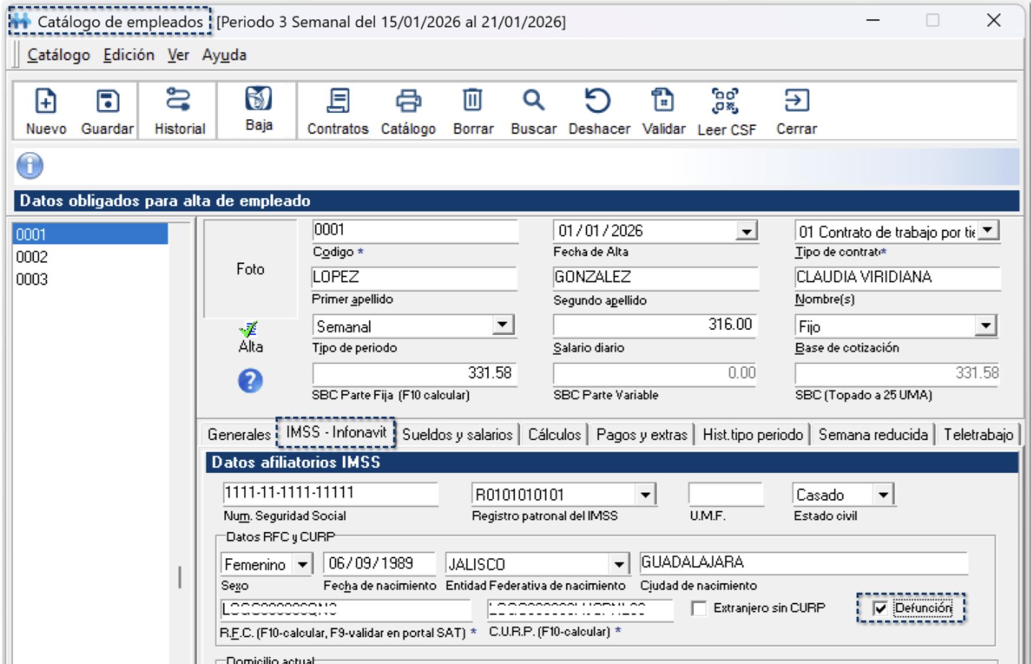This screenshot has width=1031, height=664.
Task: Save the record with Guardar icon
Action: [x=108, y=102]
